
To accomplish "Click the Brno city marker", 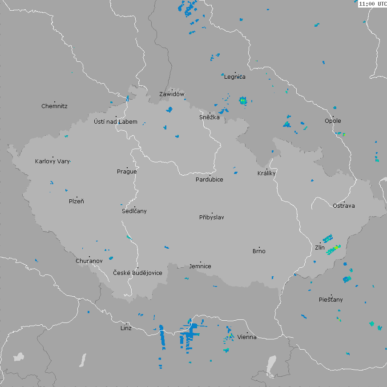I will pyautogui.click(x=259, y=247).
